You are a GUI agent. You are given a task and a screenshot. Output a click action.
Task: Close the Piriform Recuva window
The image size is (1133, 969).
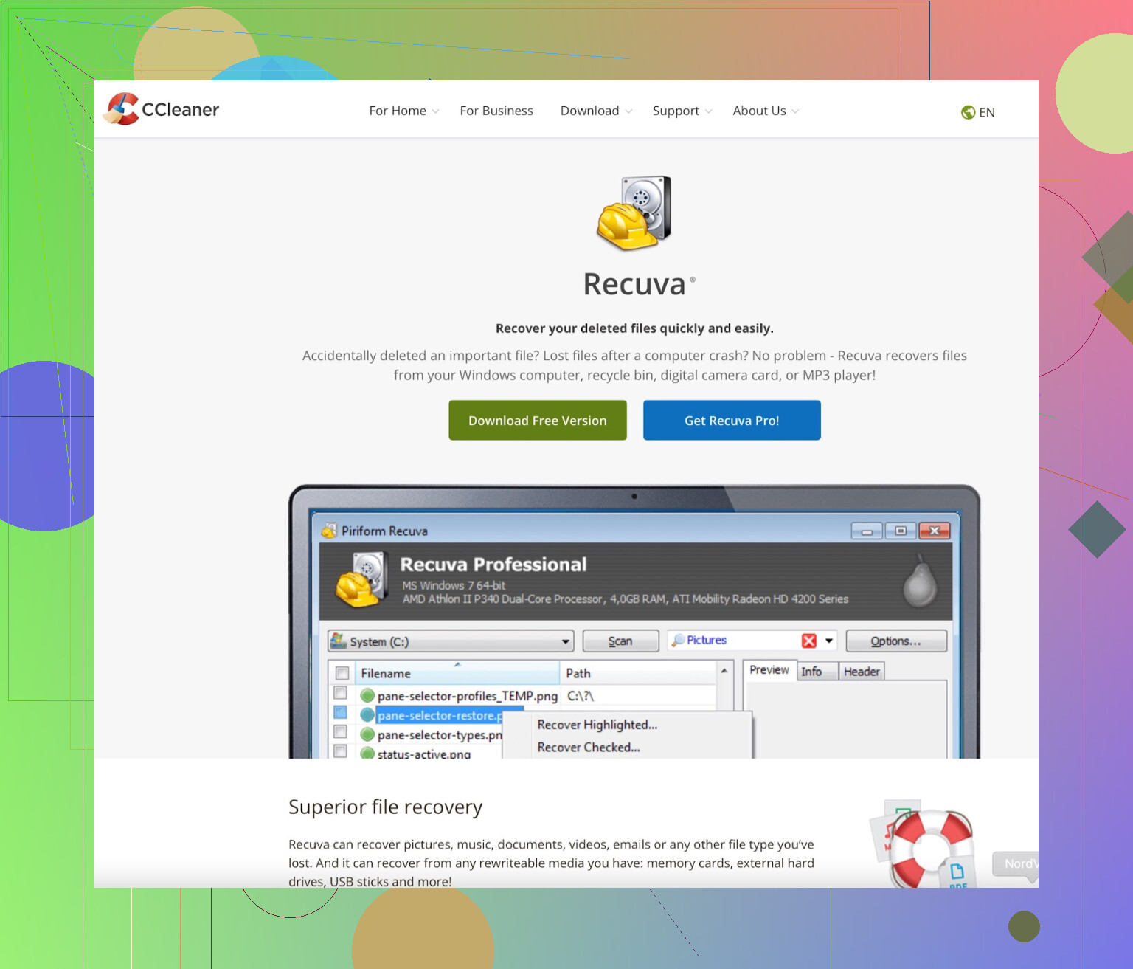pos(935,531)
